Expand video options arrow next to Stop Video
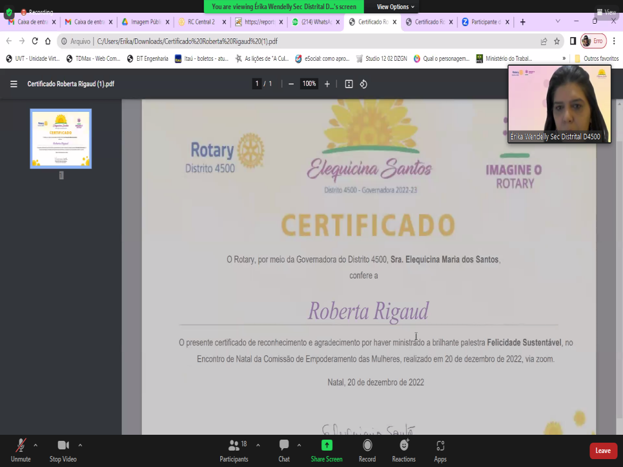623x467 pixels. tap(80, 445)
